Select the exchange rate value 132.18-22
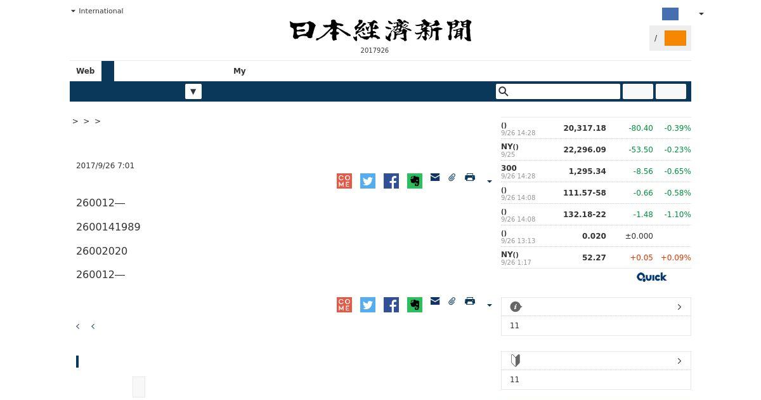Viewport: 761px width, 400px height. click(585, 215)
